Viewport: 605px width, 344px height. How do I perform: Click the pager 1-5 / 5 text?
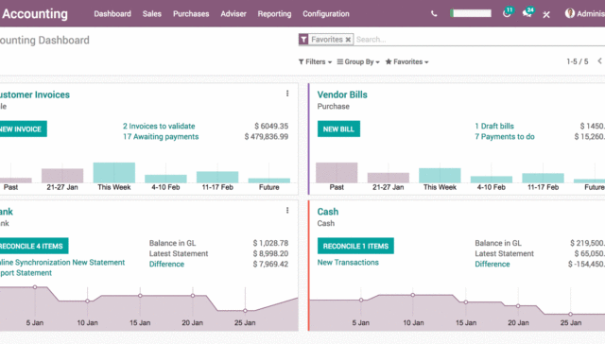[578, 61]
